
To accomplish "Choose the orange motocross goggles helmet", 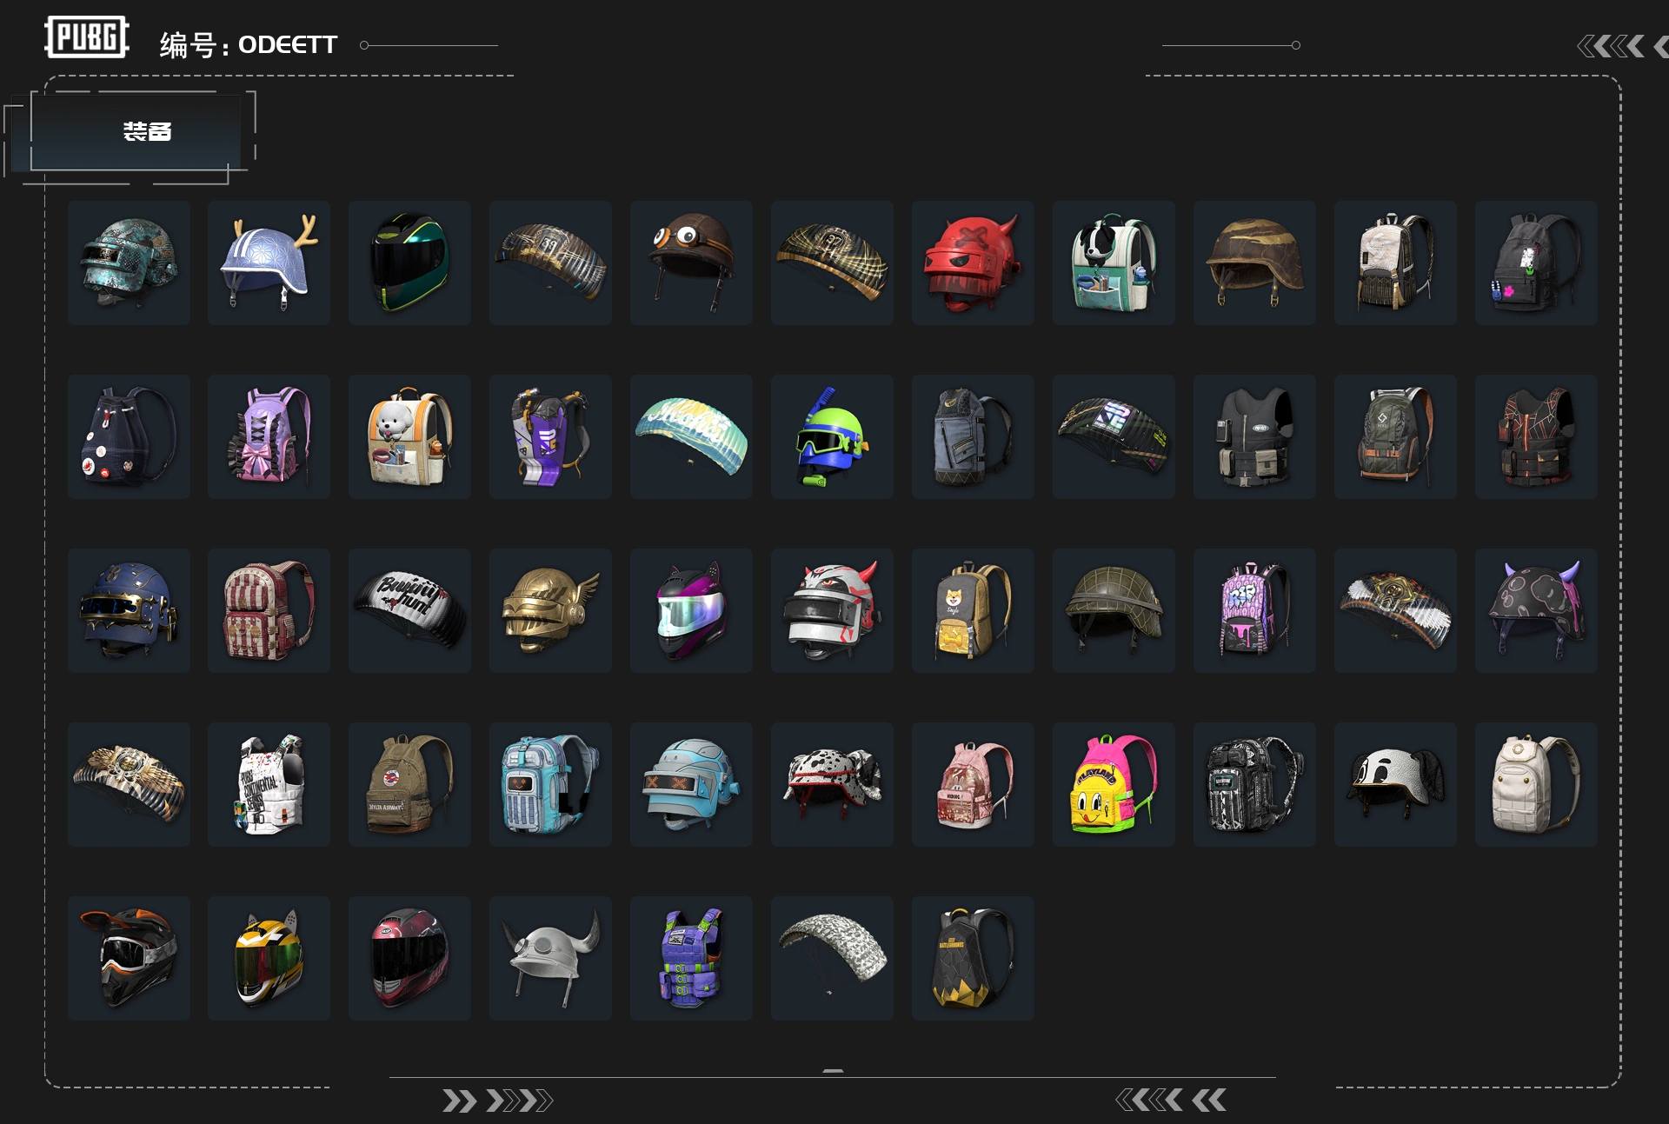I will [129, 958].
